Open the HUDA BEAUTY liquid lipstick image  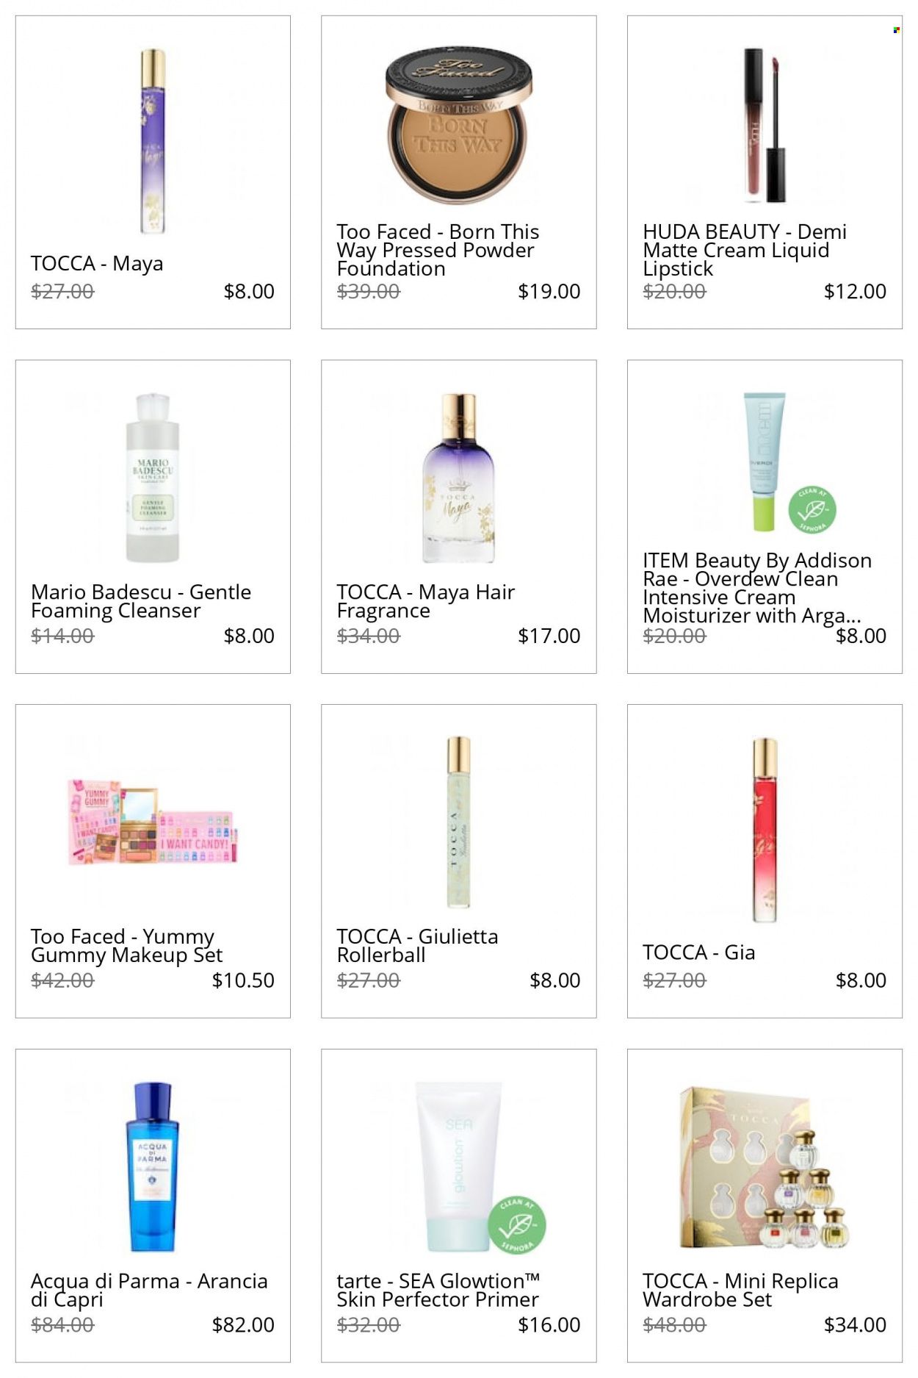pyautogui.click(x=765, y=125)
